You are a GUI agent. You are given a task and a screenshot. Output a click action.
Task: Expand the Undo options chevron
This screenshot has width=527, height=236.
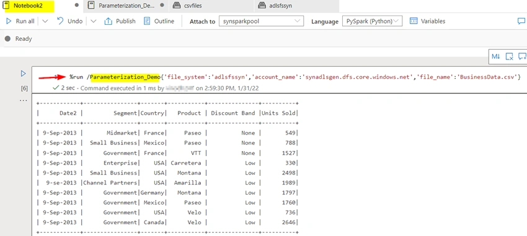[94, 21]
